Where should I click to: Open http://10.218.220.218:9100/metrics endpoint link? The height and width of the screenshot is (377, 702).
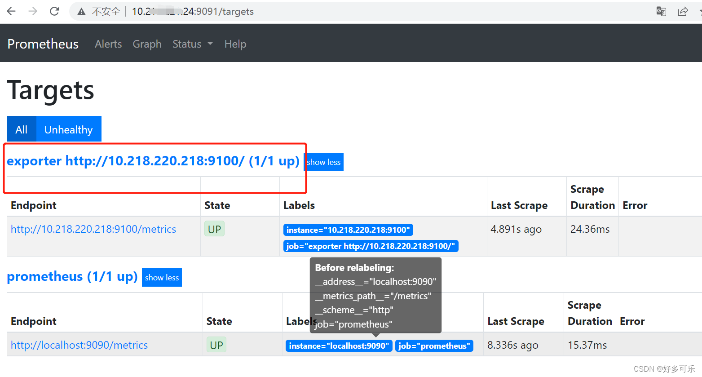coord(93,229)
